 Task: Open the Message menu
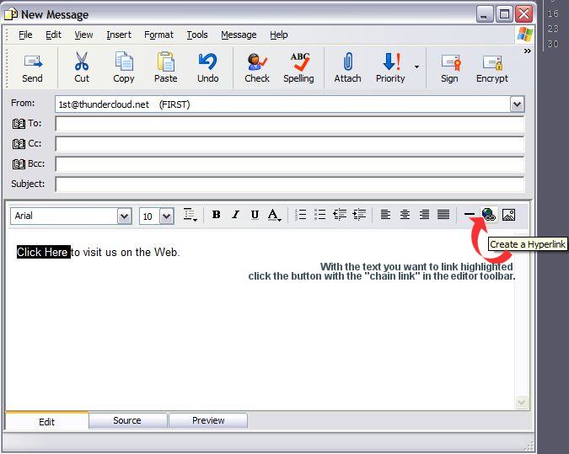pos(239,35)
